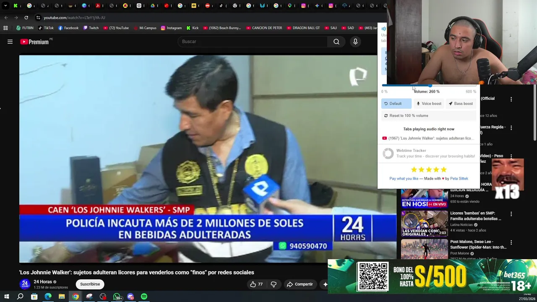This screenshot has height=302, width=537.
Task: Open the DRAGON BALL GT bookmark
Action: [x=303, y=28]
